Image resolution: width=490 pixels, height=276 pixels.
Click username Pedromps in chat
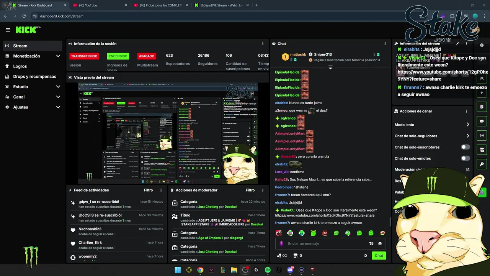click(x=283, y=187)
